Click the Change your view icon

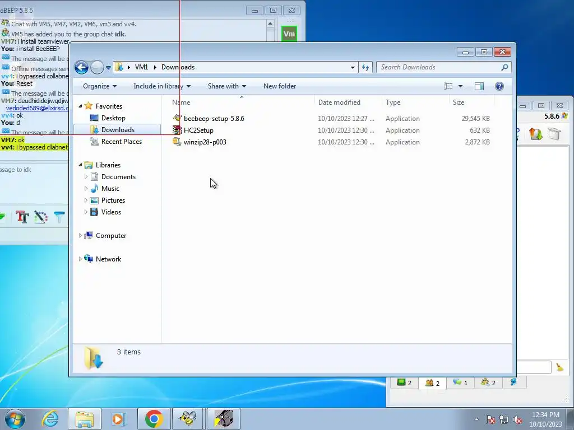click(448, 86)
